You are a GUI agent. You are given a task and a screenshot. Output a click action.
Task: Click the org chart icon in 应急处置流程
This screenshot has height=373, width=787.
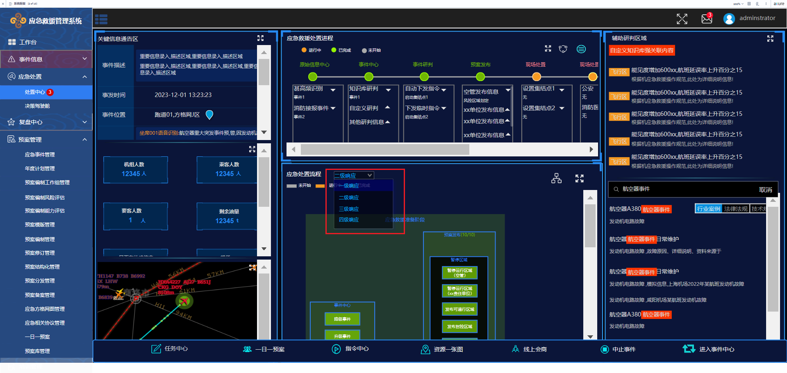[x=556, y=179]
